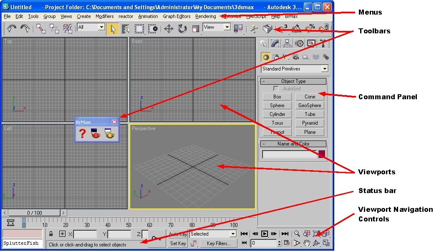Open the Utilities hammer panel tab

coord(323,43)
